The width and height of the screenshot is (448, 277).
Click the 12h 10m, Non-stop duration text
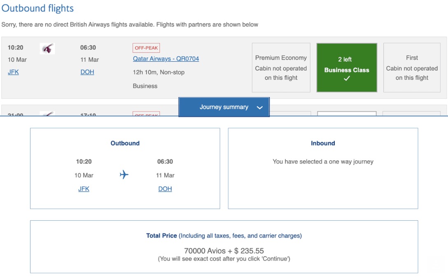point(159,72)
